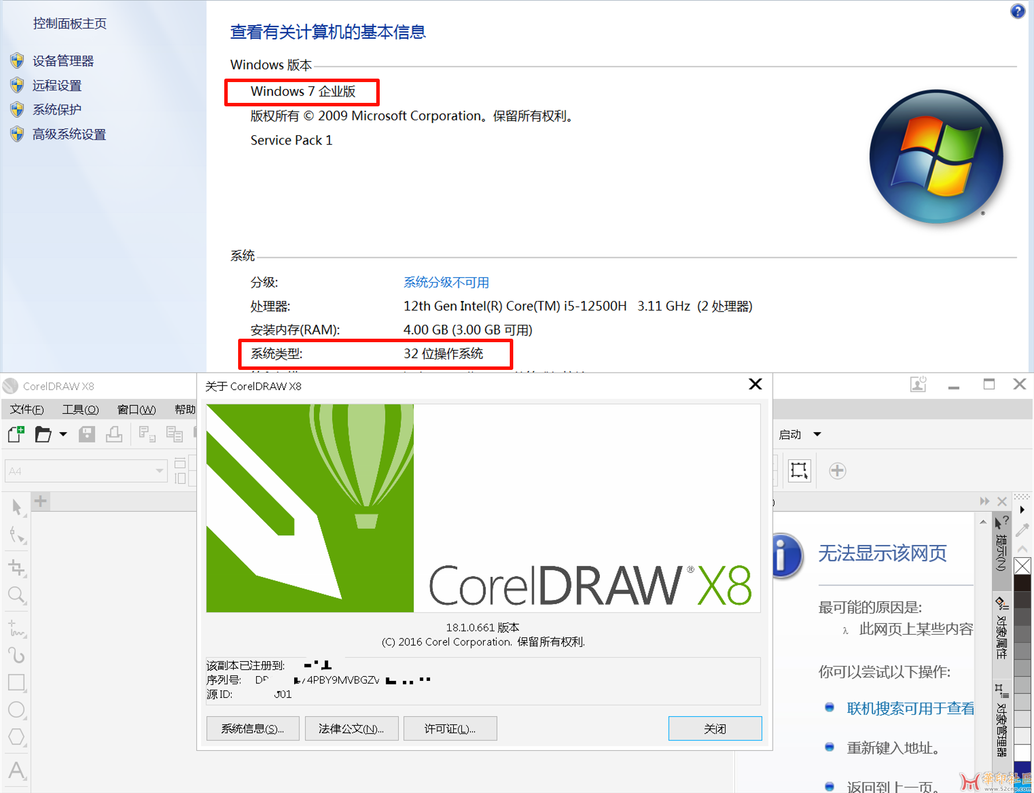
Task: Click the Open folder icon in CorelDRAW
Action: (x=43, y=433)
